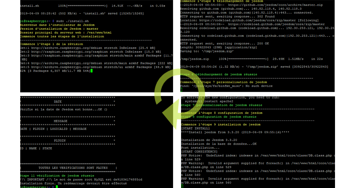
Task: Select 'étape 11 vérification de jeedom réussie'
Action: (x=57, y=176)
